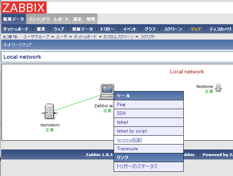This screenshot has height=176, width=233.
Task: Open トリガーのステータス link entry
Action: pyautogui.click(x=149, y=166)
